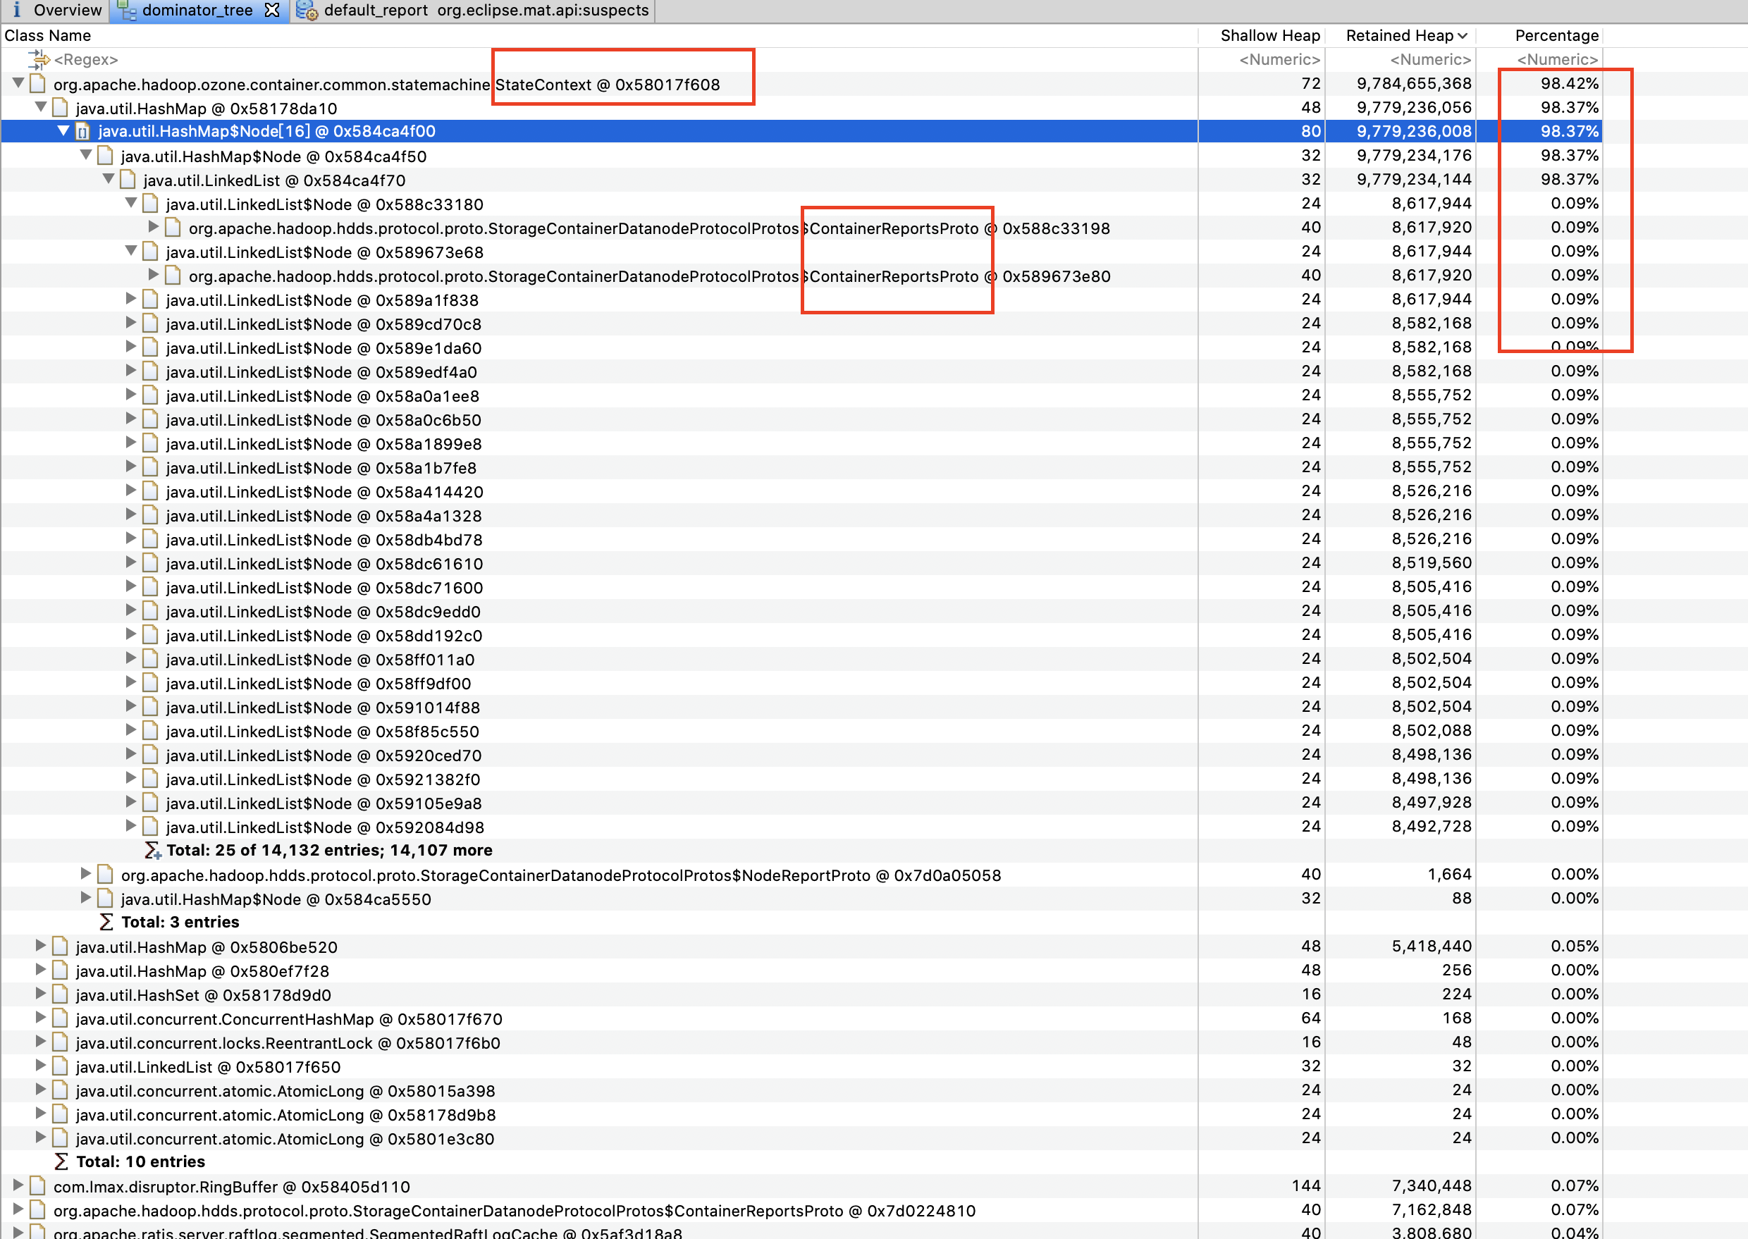Collapse the StateContext root node

(x=18, y=83)
